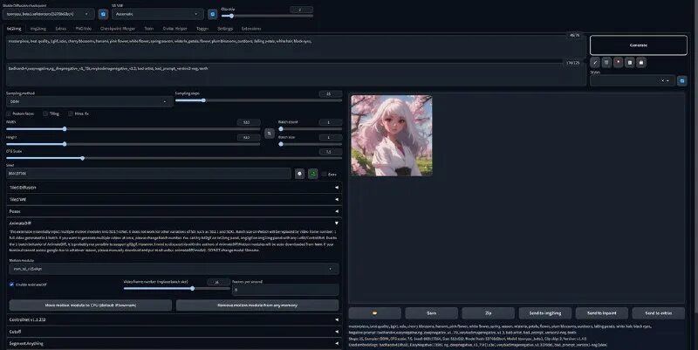This screenshot has width=698, height=350.
Task: Expand the Tiled Diffusion section
Action: click(x=174, y=188)
